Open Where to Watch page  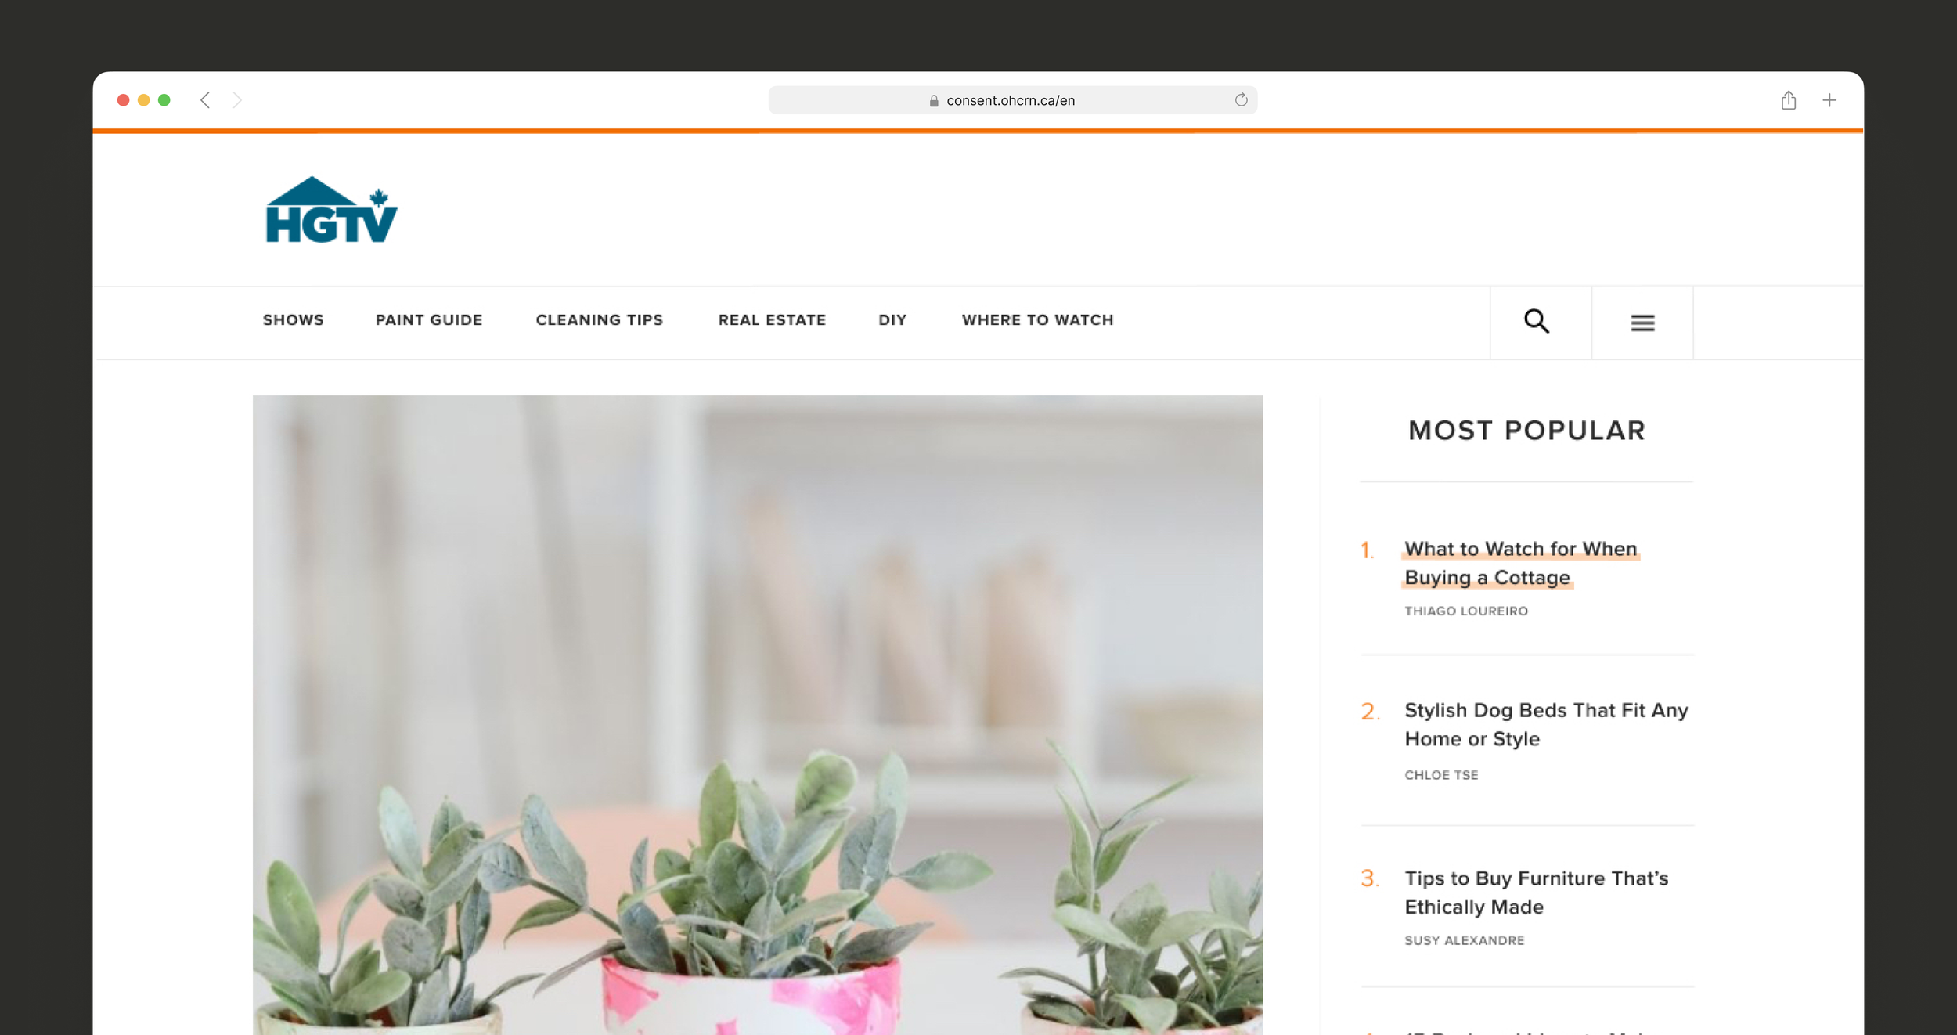pyautogui.click(x=1037, y=319)
